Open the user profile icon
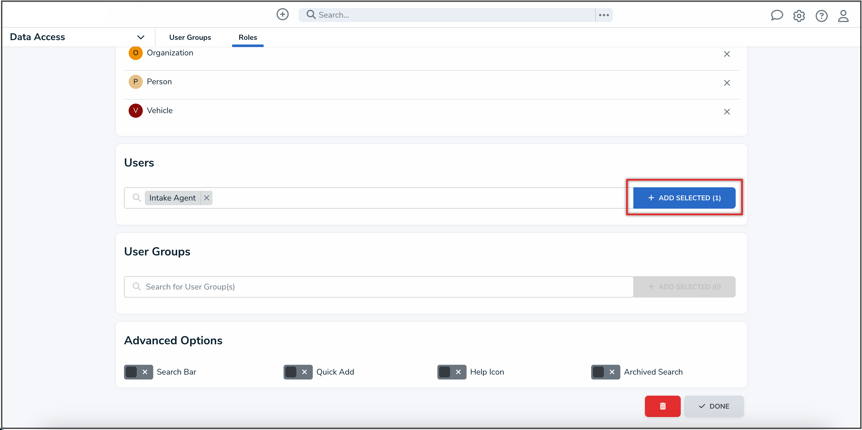This screenshot has height=430, width=862. (843, 16)
